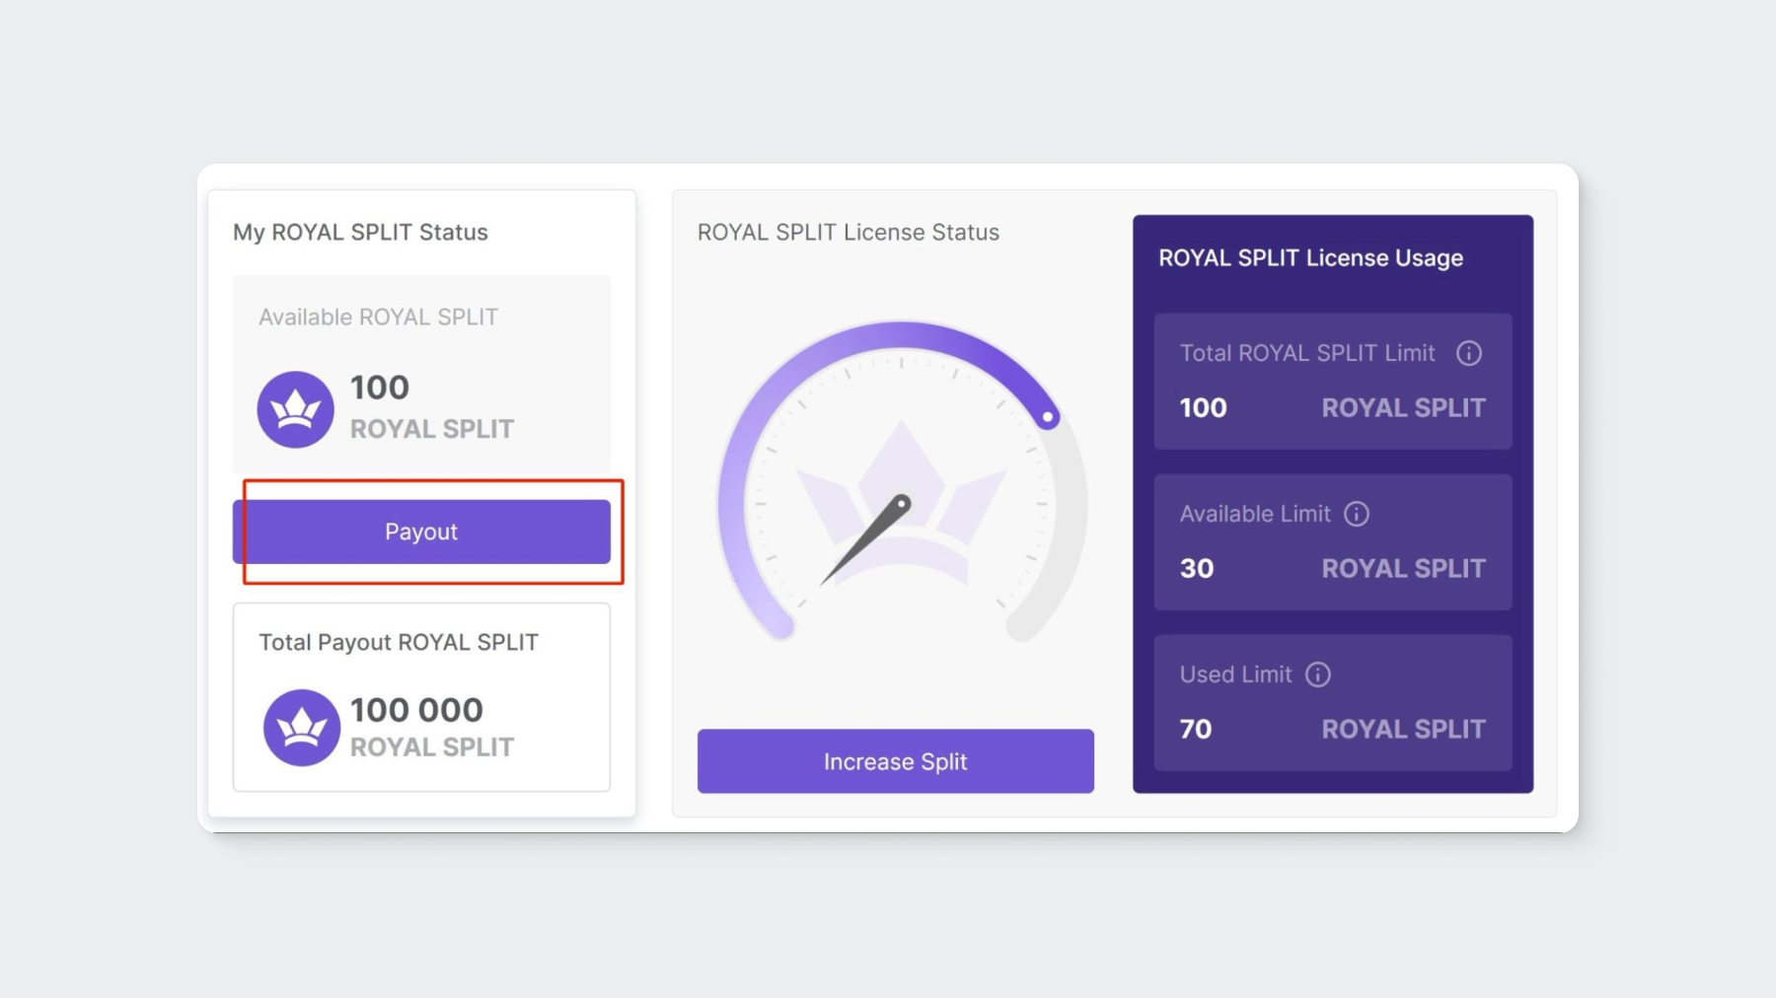Image resolution: width=1776 pixels, height=998 pixels.
Task: Click the Available Limit info icon
Action: (1357, 514)
